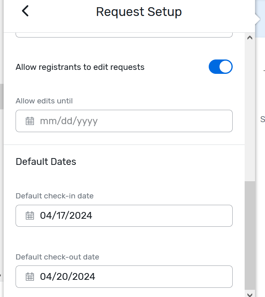Image resolution: width=265 pixels, height=297 pixels.
Task: Select the 04/17/2024 check-in date field
Action: (124, 216)
